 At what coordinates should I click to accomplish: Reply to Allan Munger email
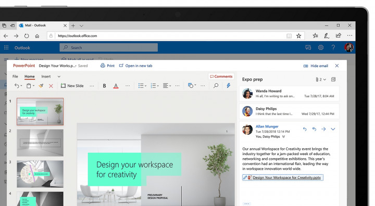click(x=305, y=129)
